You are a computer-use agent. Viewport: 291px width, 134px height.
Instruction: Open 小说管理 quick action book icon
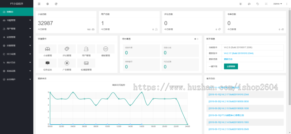[47, 49]
